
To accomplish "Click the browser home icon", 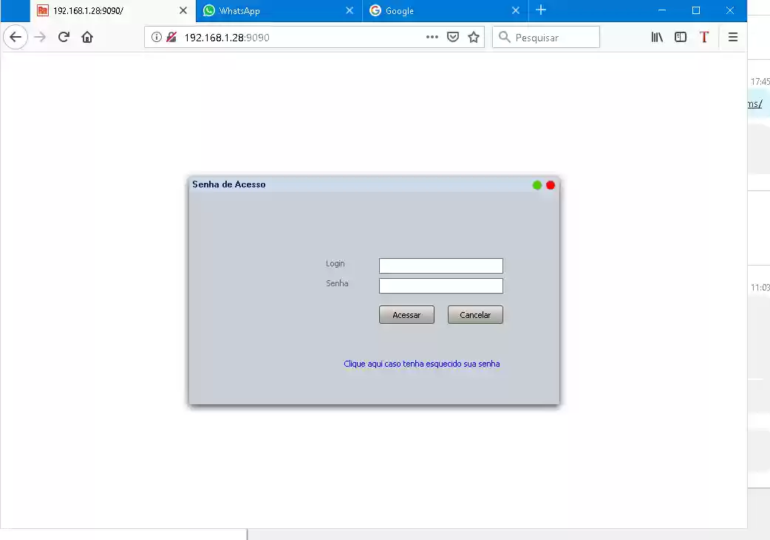I will [x=87, y=37].
